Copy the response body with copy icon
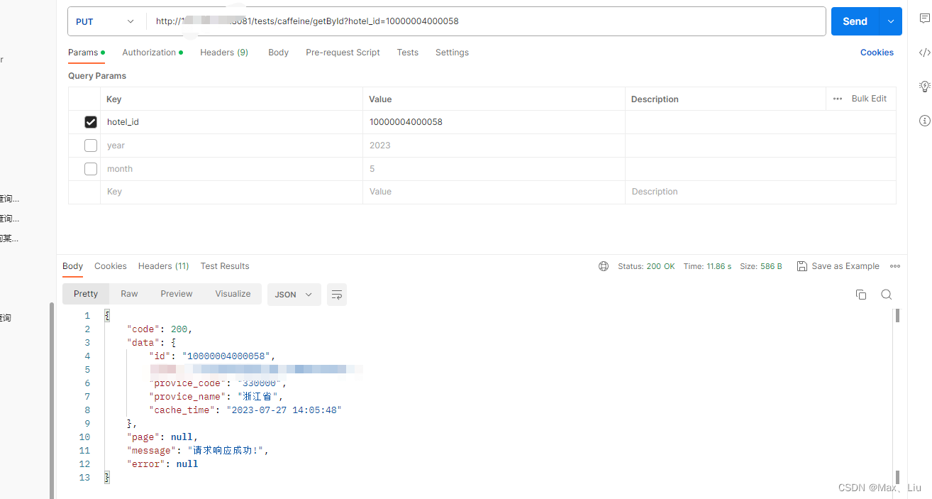Viewport: 932px width, 499px height. point(861,294)
